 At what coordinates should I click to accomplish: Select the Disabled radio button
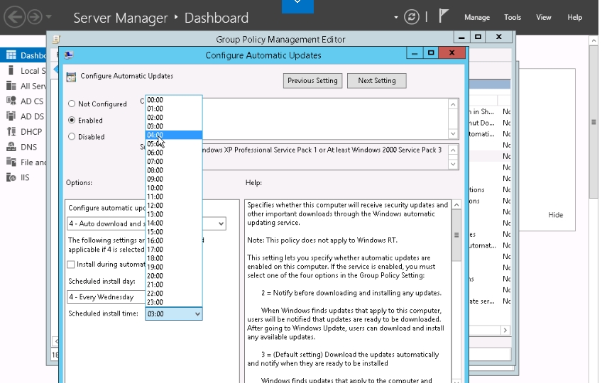tap(72, 137)
